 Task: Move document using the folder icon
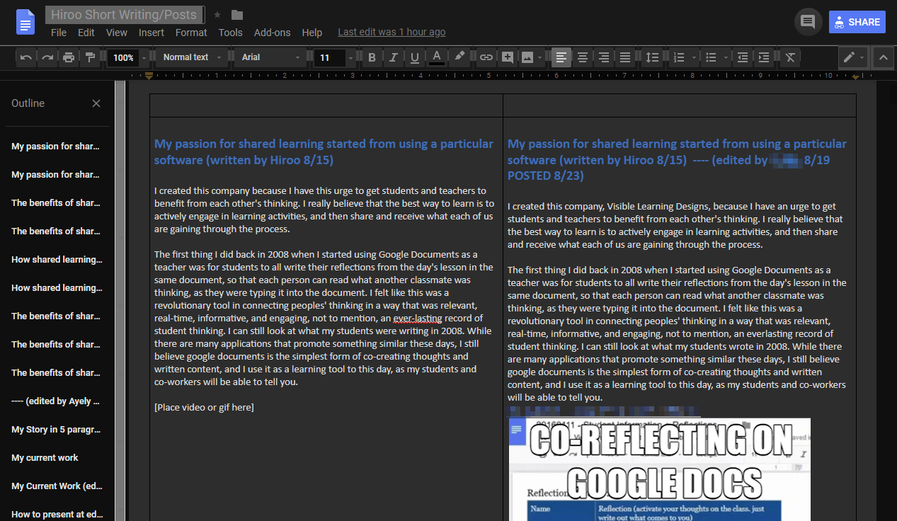tap(237, 15)
